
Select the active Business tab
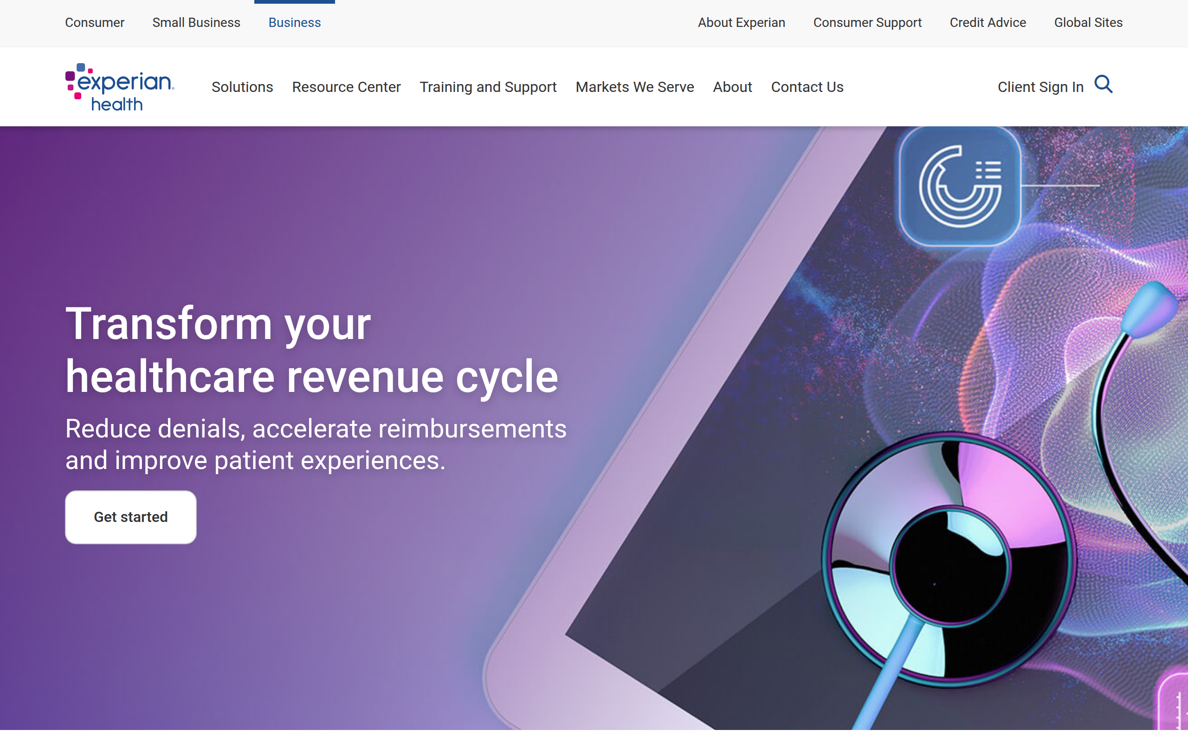coord(294,23)
